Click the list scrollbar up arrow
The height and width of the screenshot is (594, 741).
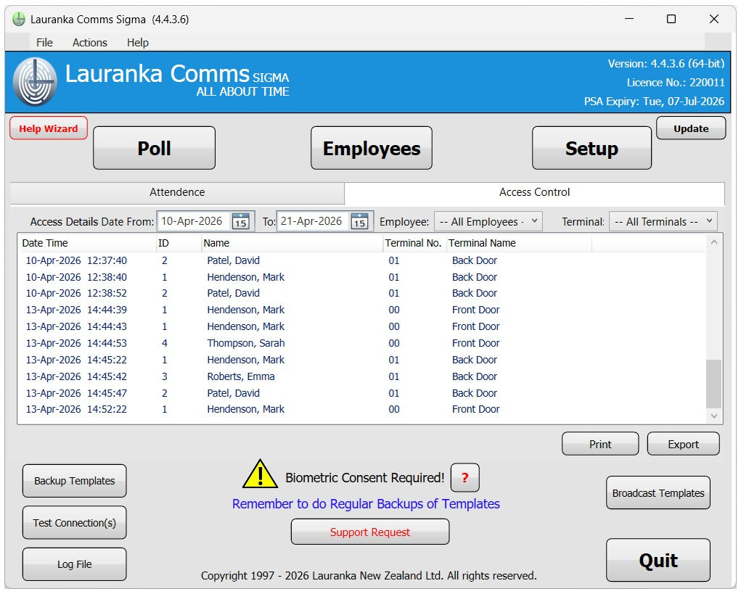pos(714,242)
